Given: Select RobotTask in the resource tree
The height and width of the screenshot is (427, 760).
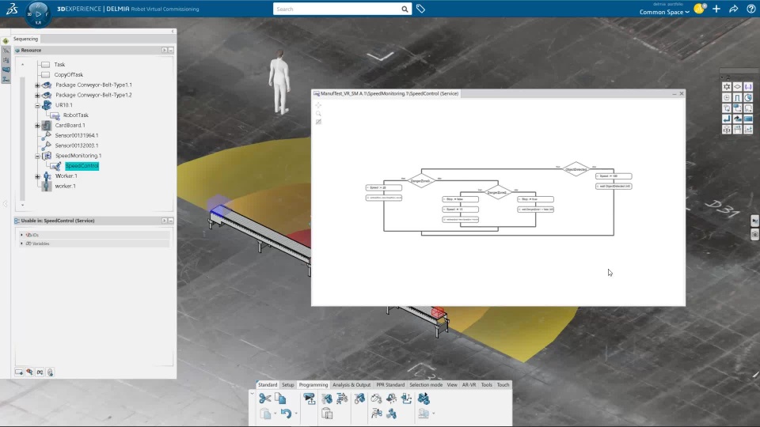Looking at the screenshot, I should click(x=76, y=115).
